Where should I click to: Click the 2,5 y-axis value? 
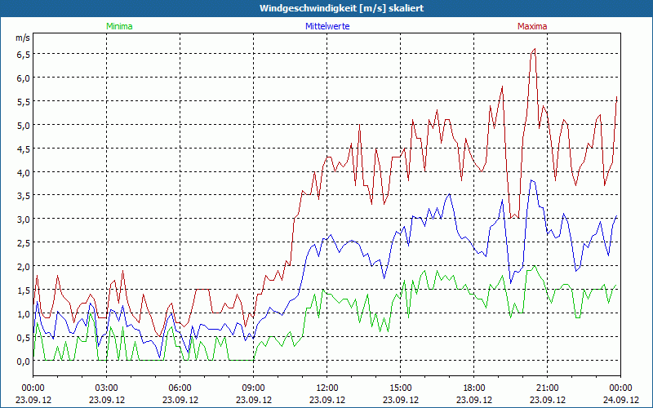coord(24,243)
